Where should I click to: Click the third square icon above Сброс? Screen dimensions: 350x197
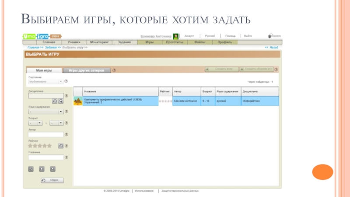(x=52, y=169)
